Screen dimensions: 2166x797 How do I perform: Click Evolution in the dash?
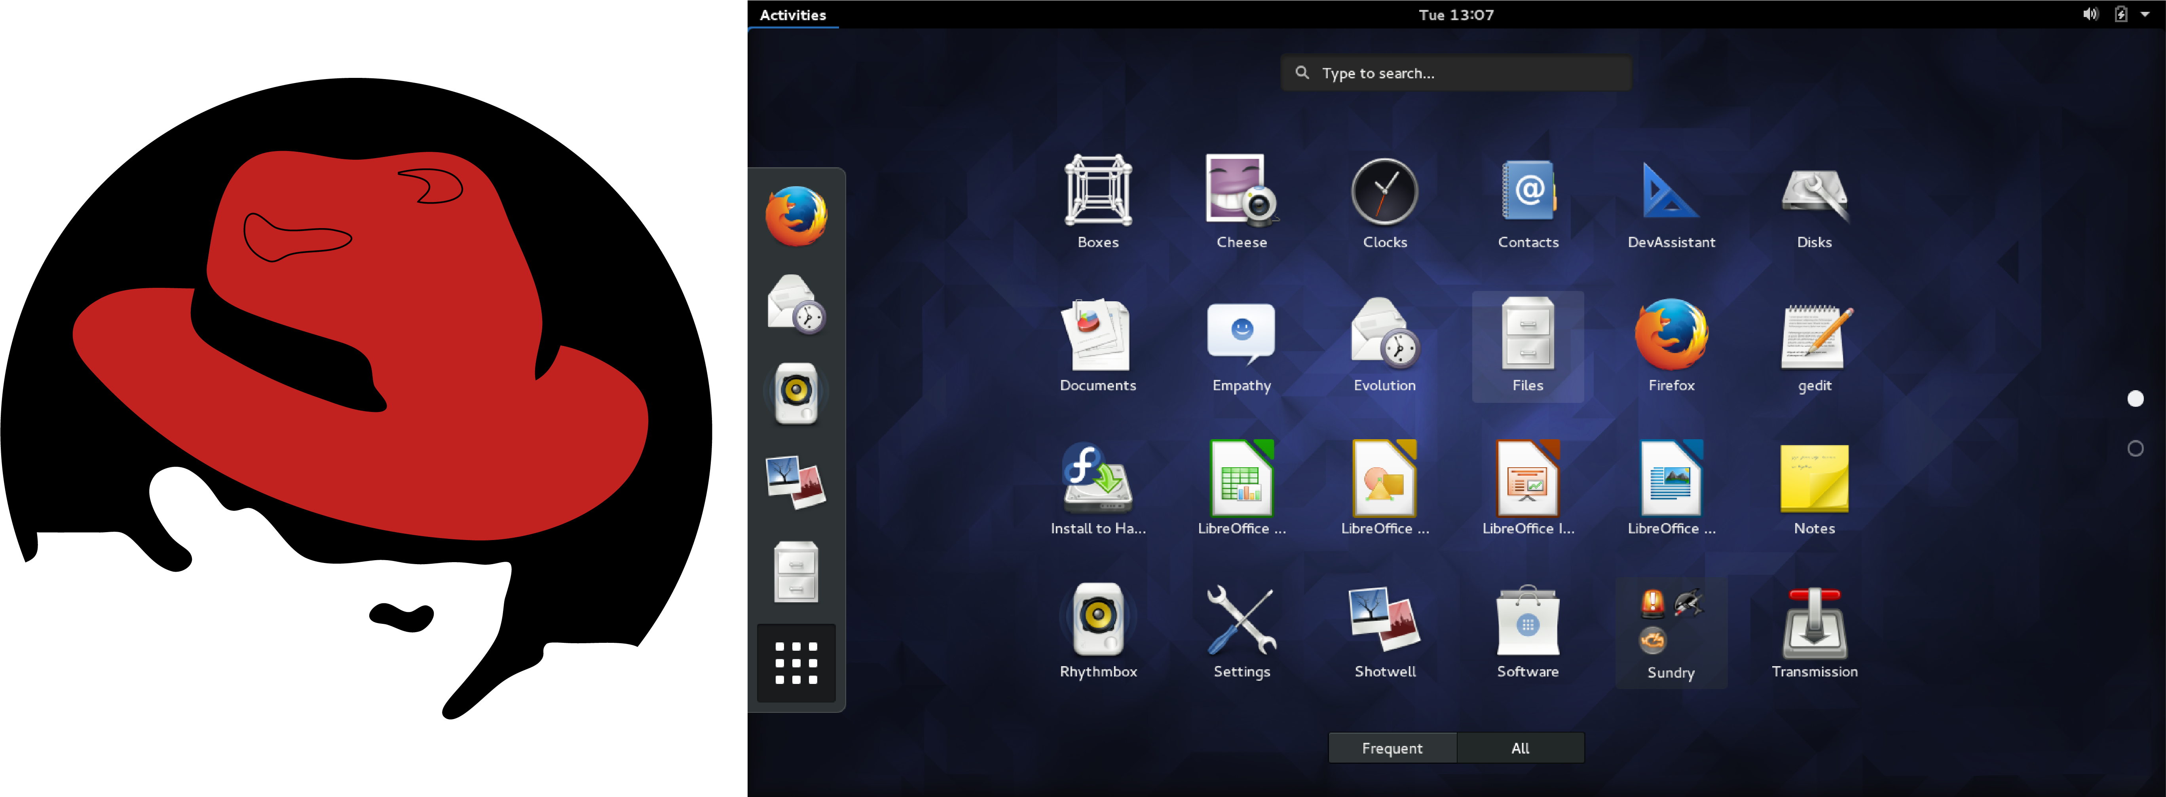pos(795,305)
